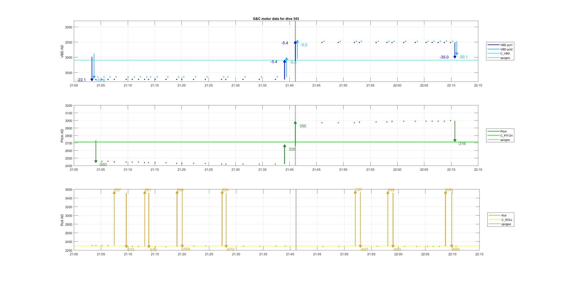Select the '-668' roll move label
This screenshot has width=568, height=281.
pos(186,249)
